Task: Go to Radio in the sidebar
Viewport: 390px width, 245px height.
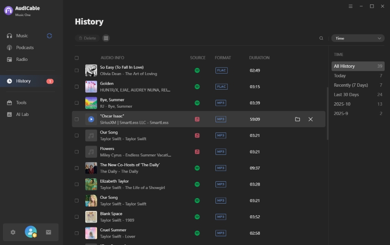Action: point(21,59)
